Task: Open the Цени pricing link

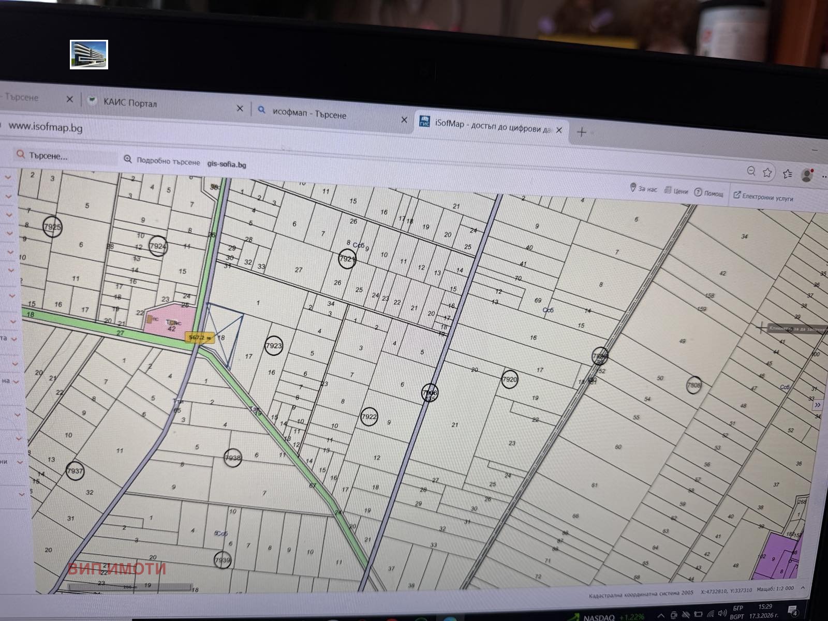Action: pos(676,191)
